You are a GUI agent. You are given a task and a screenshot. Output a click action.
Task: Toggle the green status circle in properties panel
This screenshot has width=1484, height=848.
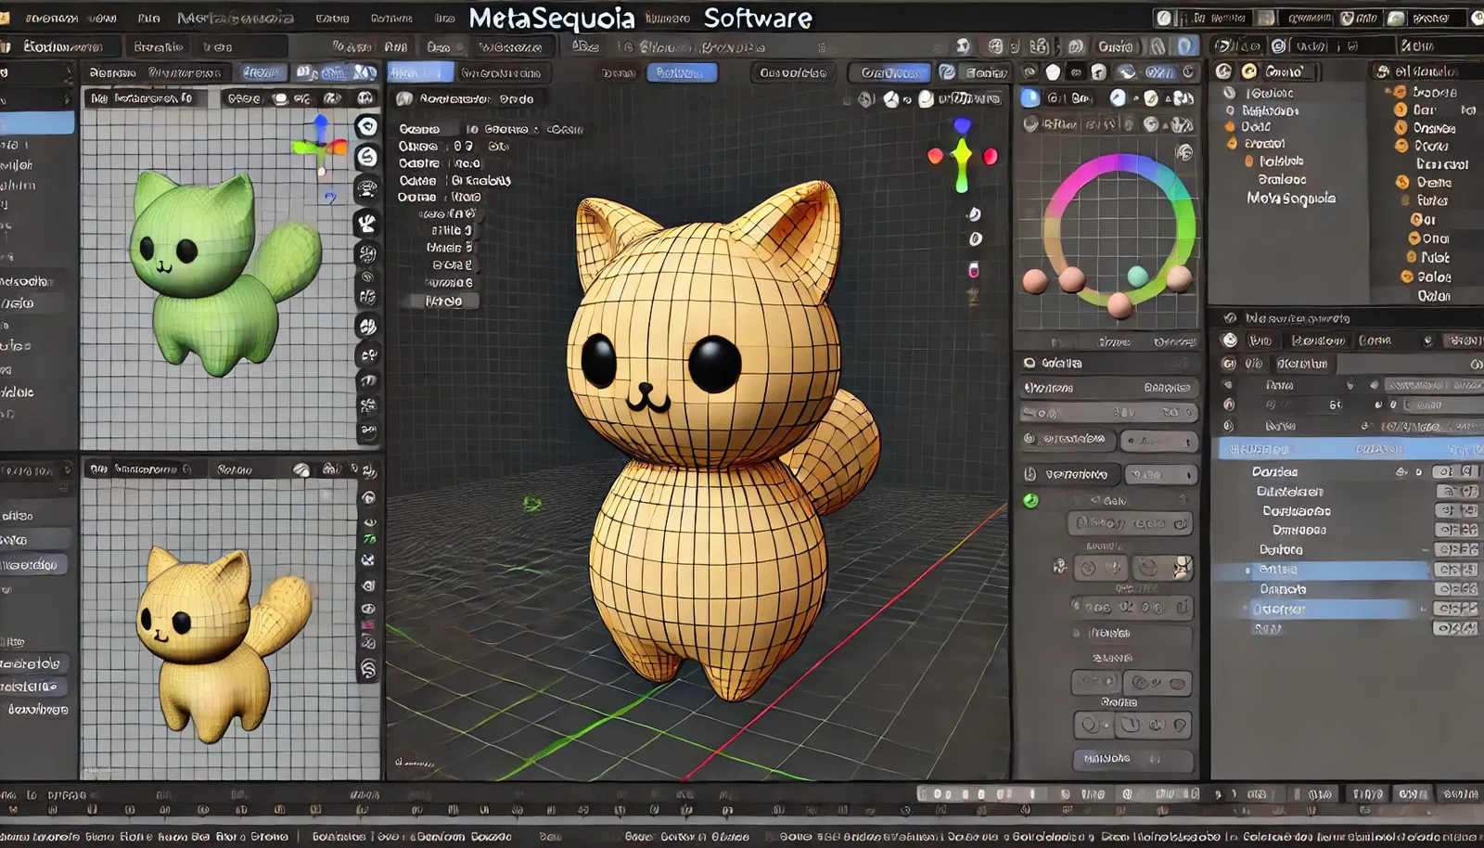(1030, 501)
